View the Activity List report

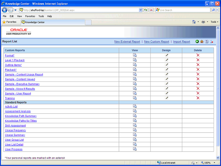[x=135, y=106]
